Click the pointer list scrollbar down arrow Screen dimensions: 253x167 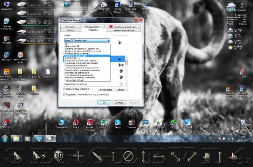click(126, 84)
